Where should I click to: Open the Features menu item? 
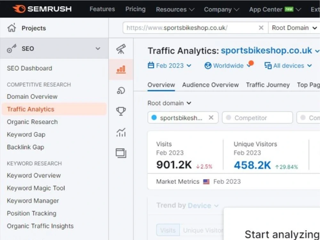click(x=102, y=9)
